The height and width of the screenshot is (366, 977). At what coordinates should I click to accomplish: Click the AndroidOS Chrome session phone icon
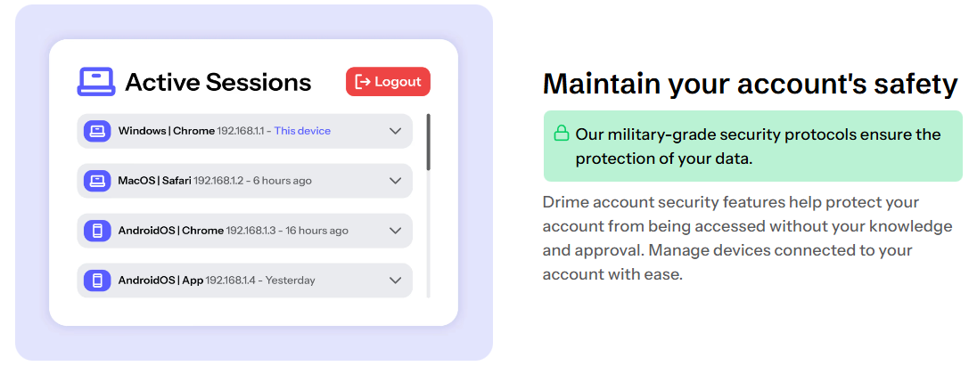click(x=97, y=231)
